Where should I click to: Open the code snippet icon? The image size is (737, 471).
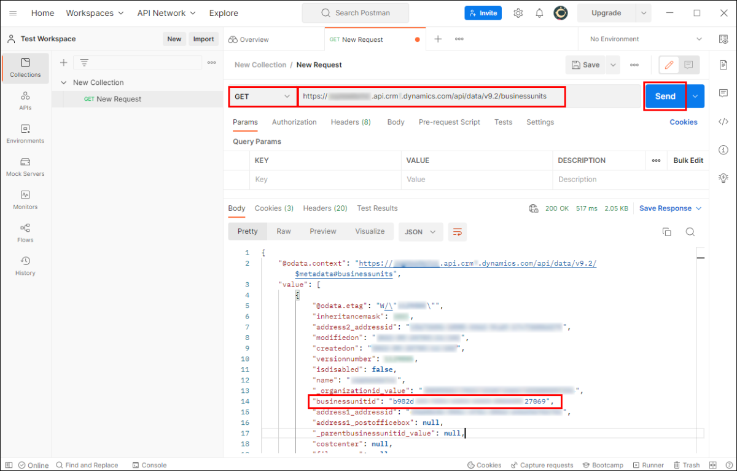click(723, 121)
